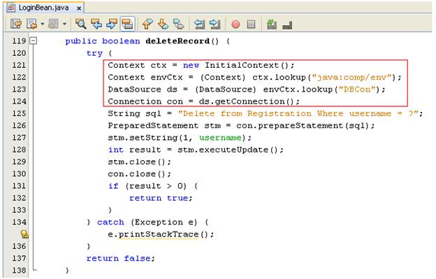436x279 pixels.
Task: Click the "DBCon" string literal
Action: pos(357,90)
